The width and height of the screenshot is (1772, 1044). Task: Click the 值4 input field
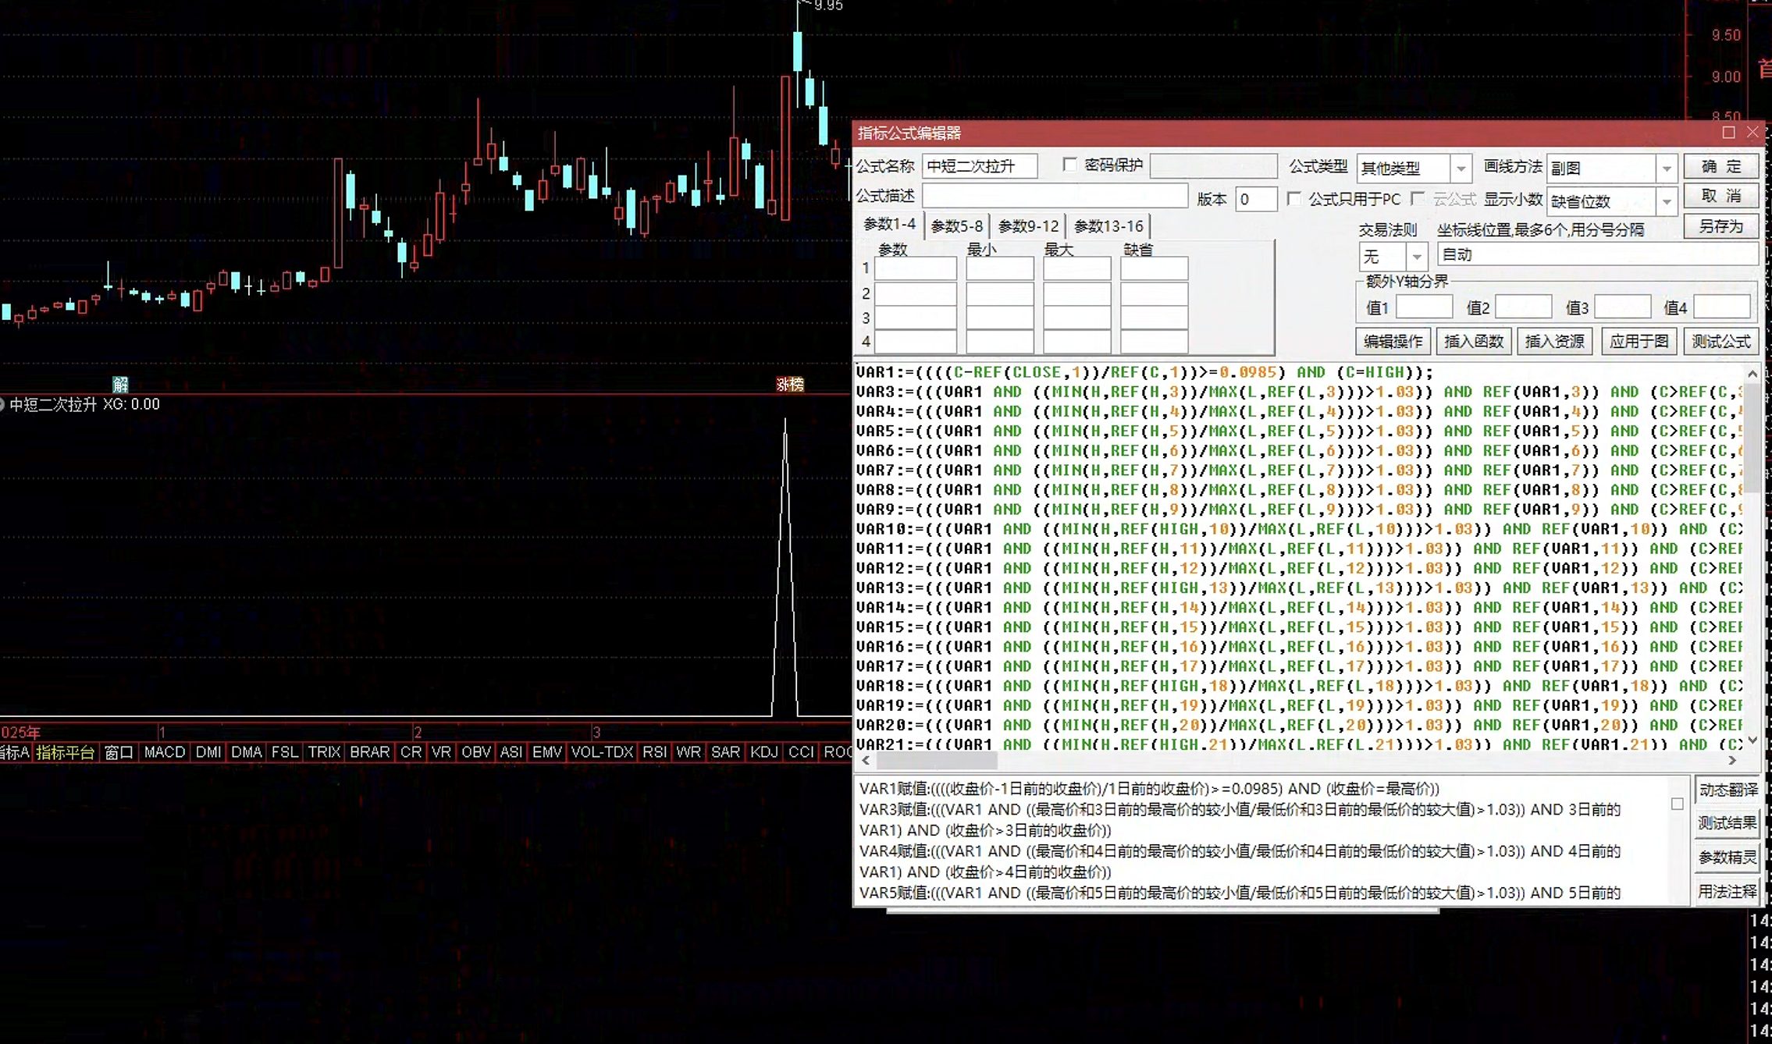click(x=1721, y=307)
